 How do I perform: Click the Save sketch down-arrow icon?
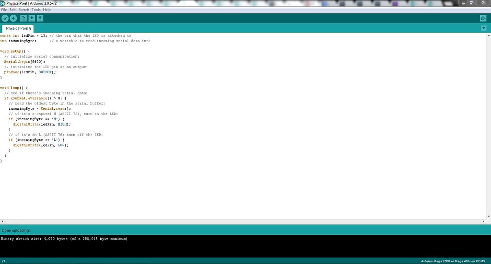point(40,19)
